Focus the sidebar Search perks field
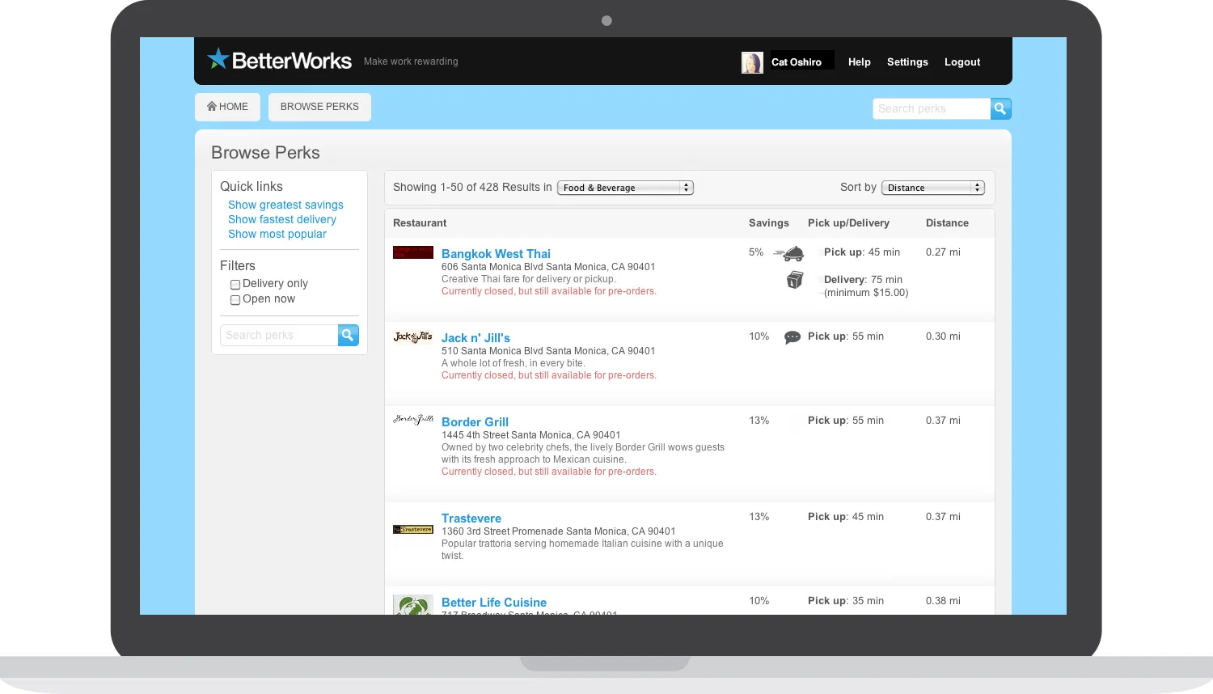Image resolution: width=1213 pixels, height=694 pixels. click(279, 335)
